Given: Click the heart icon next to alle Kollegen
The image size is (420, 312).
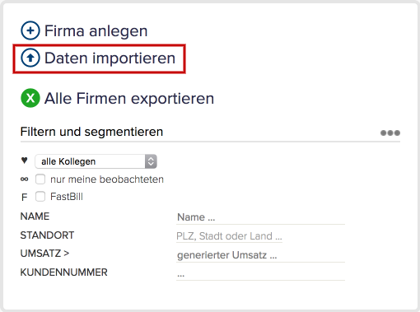Looking at the screenshot, I should 24,160.
